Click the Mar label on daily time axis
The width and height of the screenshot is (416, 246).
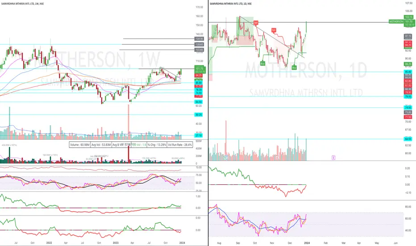344,243
